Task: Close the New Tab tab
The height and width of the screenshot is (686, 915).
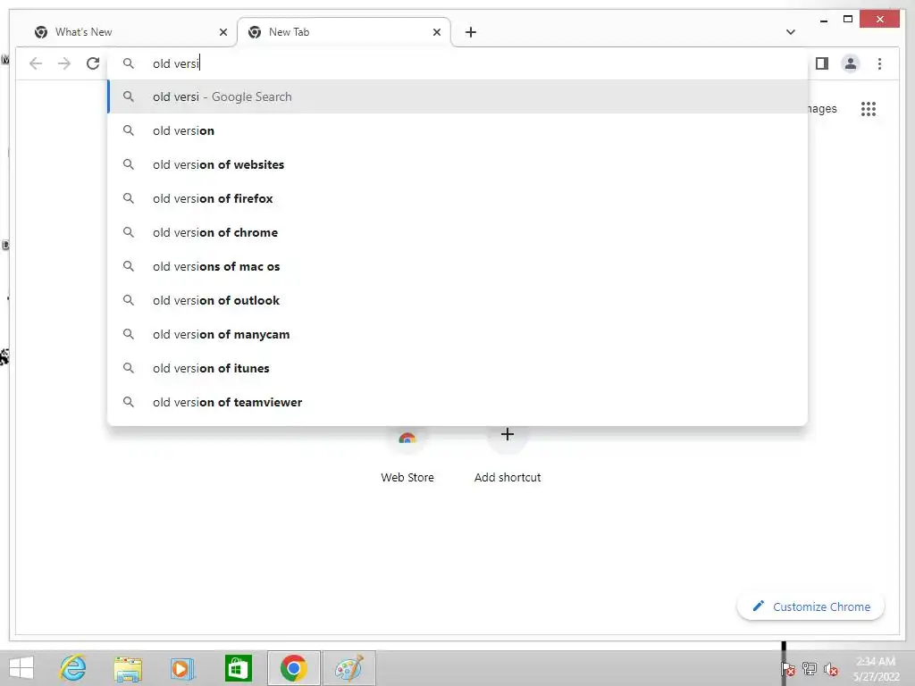Action: (x=436, y=32)
